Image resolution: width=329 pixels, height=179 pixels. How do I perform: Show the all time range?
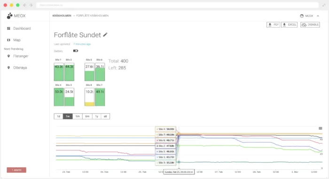[x=105, y=116]
